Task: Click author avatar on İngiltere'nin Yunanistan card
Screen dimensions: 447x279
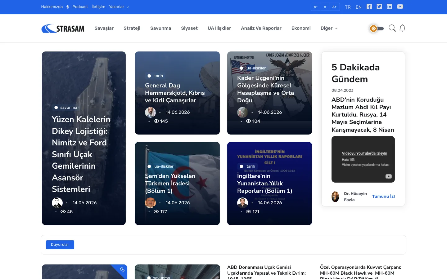Action: pos(242,203)
